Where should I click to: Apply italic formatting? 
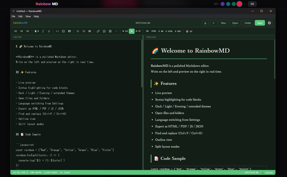point(43,31)
